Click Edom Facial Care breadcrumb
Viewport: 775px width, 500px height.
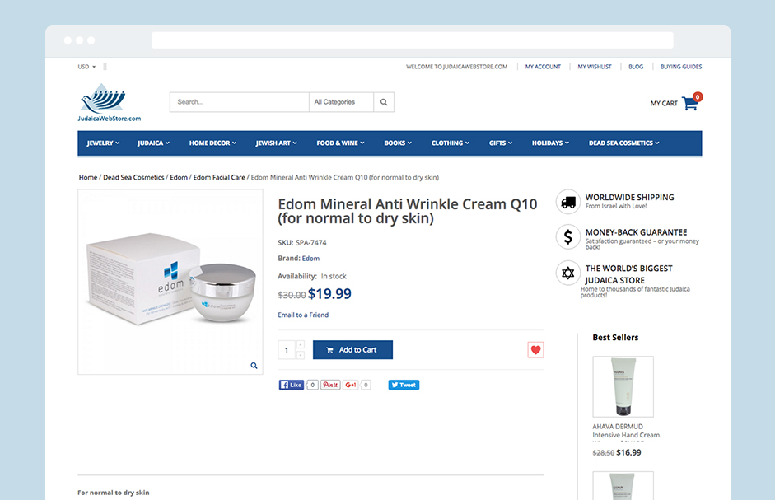(x=219, y=177)
